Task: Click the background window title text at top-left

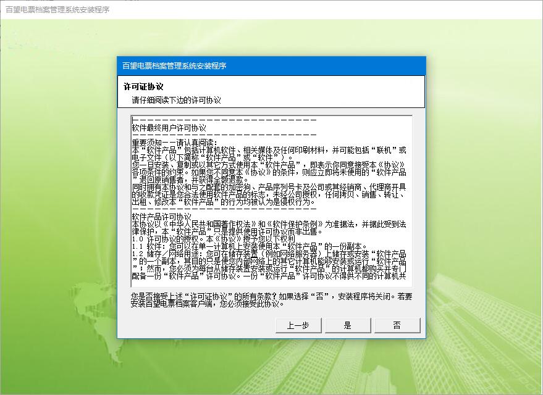Action: tap(57, 10)
